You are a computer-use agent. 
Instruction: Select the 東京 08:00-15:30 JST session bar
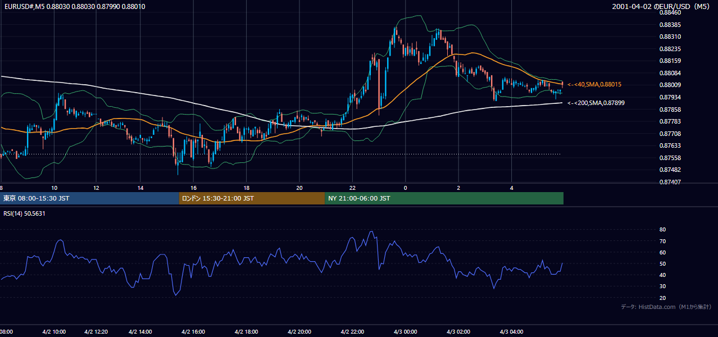click(x=89, y=198)
